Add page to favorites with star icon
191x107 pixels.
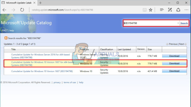pyautogui.click(x=150, y=10)
